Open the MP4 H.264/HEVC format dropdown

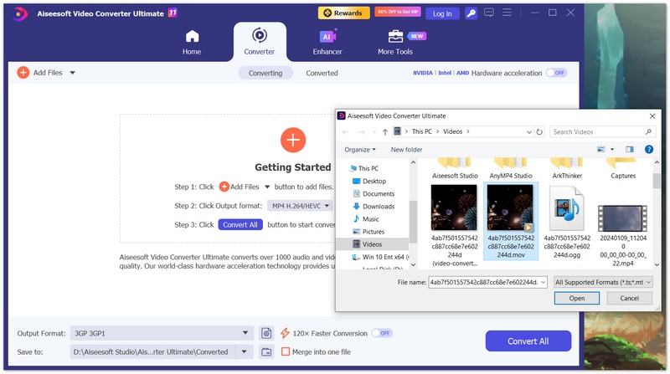tap(301, 206)
